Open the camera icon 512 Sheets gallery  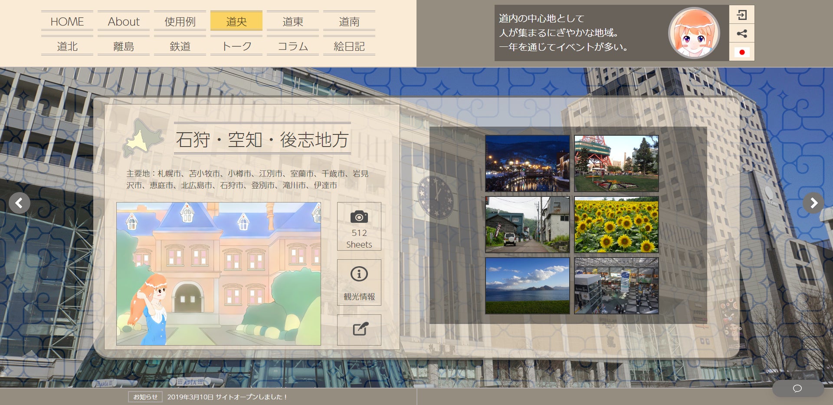(359, 226)
